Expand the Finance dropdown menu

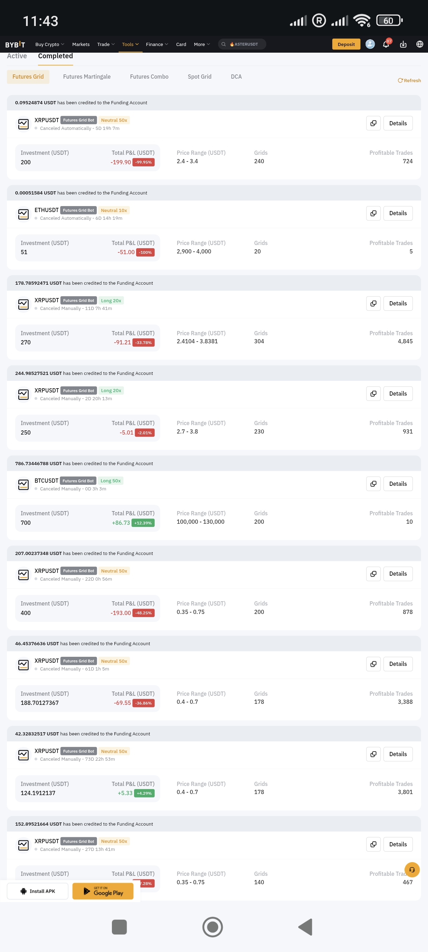pyautogui.click(x=156, y=44)
